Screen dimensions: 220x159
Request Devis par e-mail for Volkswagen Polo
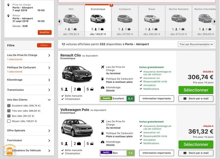coord(196,153)
